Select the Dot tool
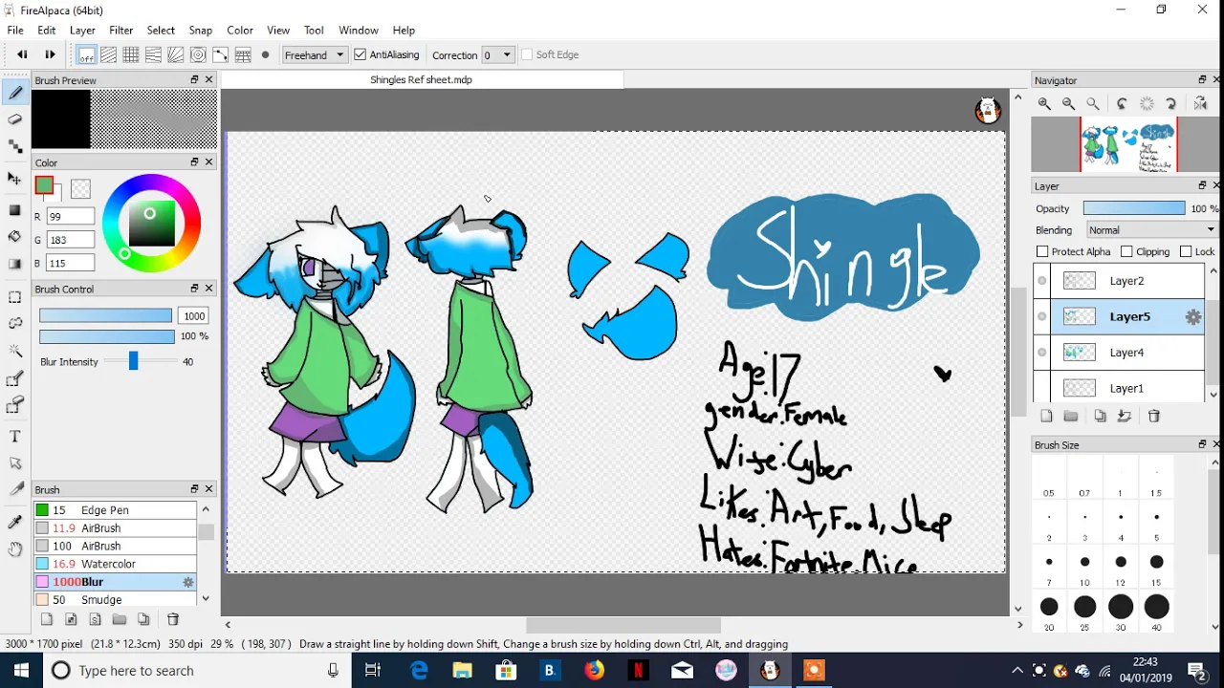The image size is (1224, 688). click(x=15, y=146)
